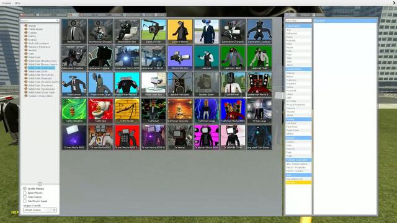This screenshot has width=397, height=223.
Task: Pick the Physical Properties tool
Action: [298, 105]
